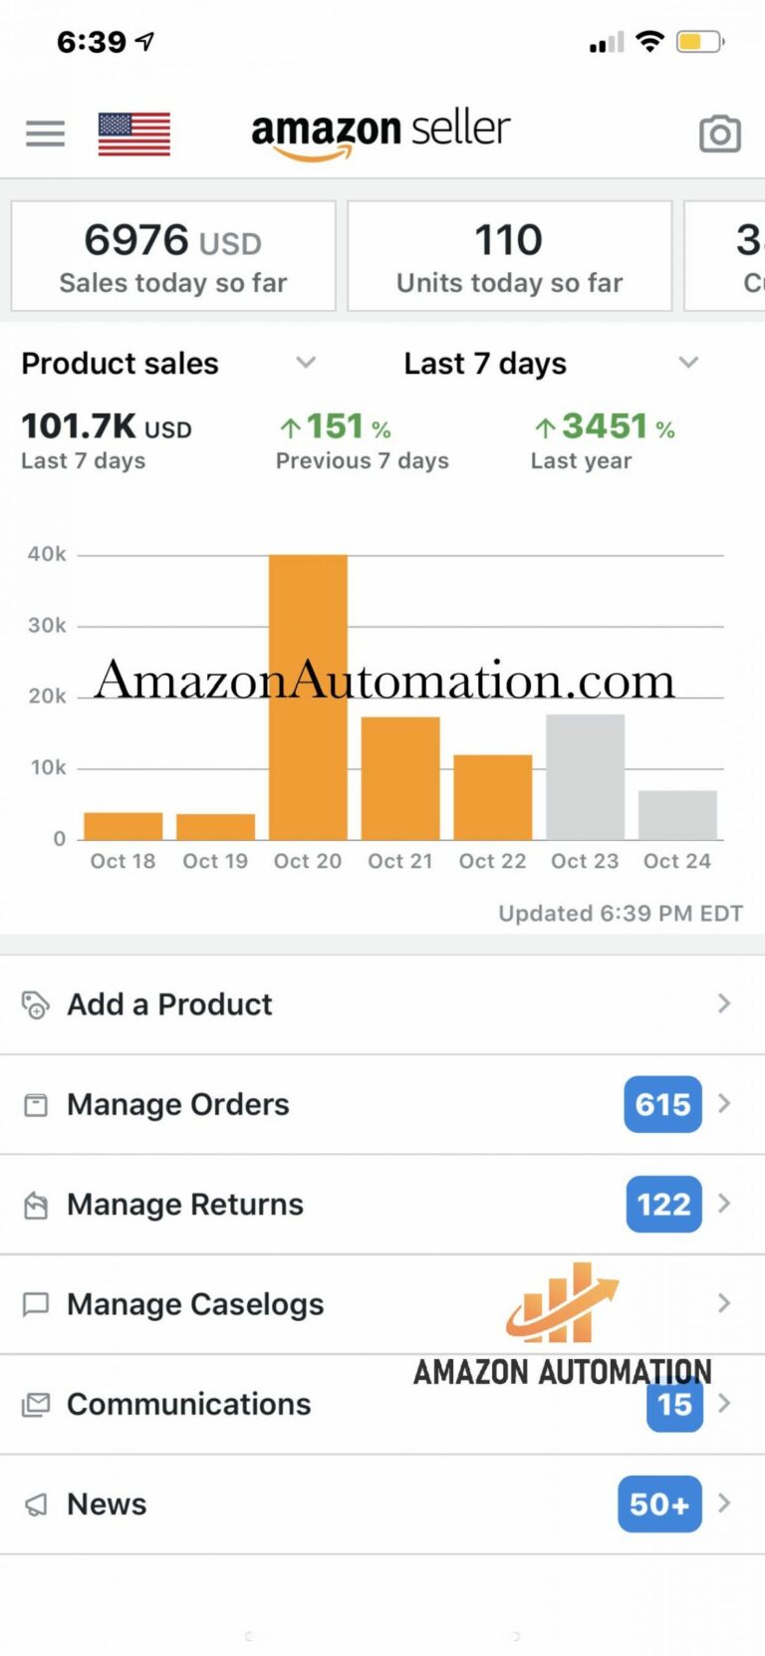
Task: Open the camera scanner icon
Action: (719, 134)
